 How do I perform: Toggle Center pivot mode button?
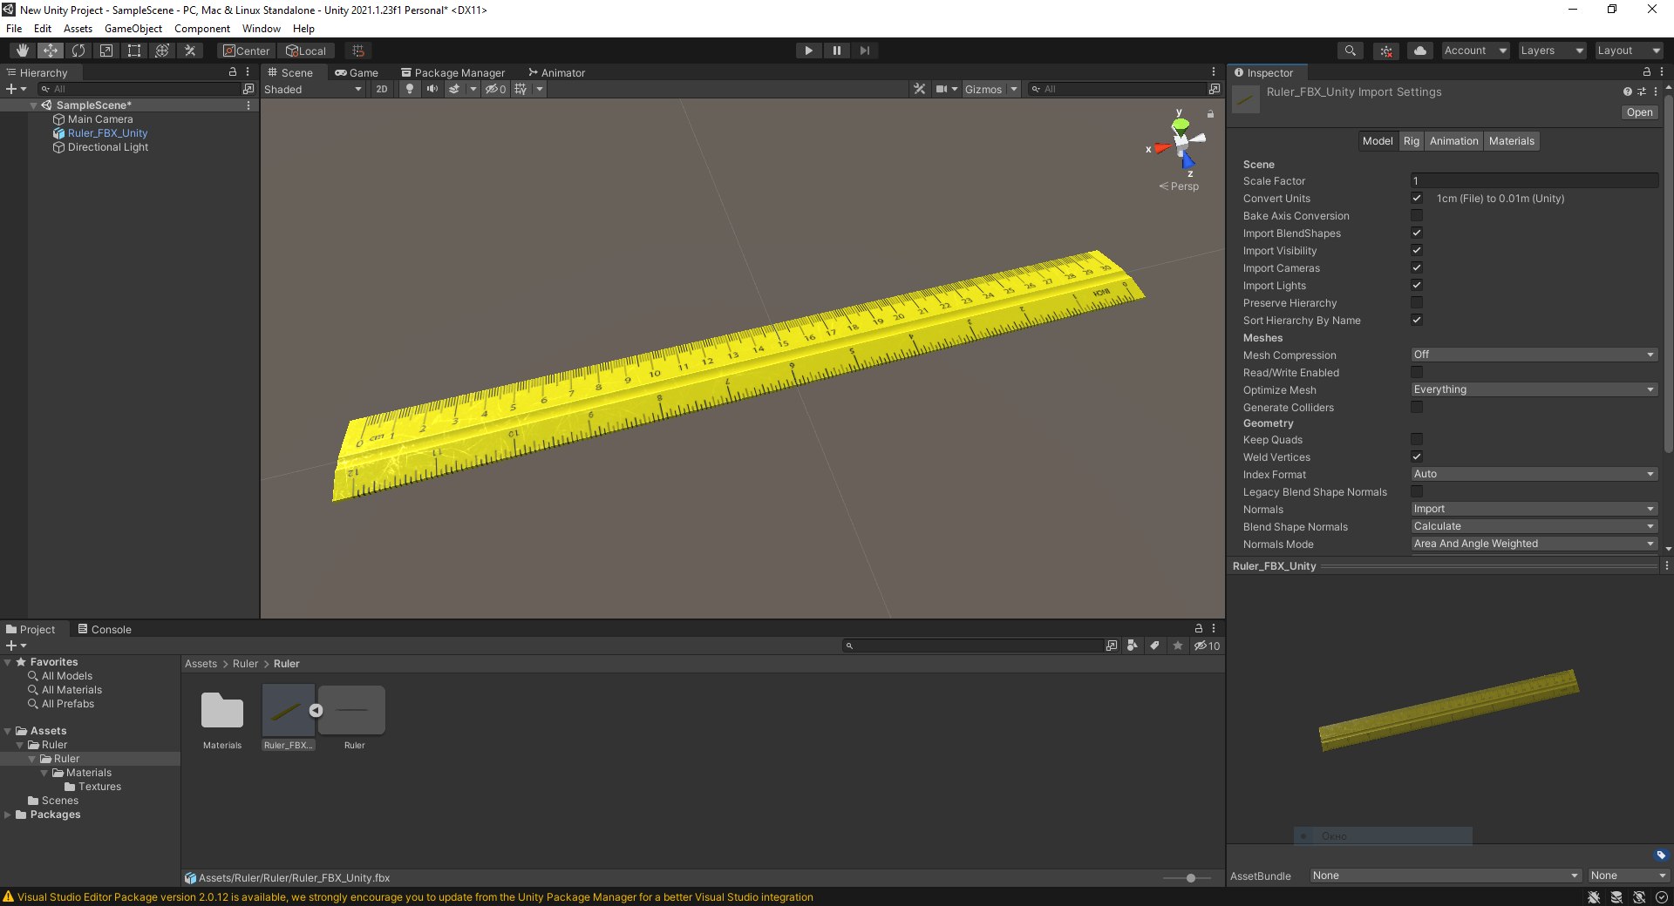click(246, 51)
